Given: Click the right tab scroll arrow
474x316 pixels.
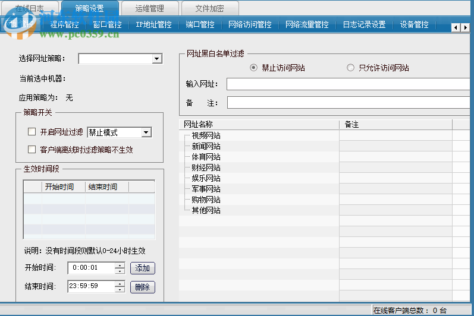Looking at the screenshot, I should (465, 28).
